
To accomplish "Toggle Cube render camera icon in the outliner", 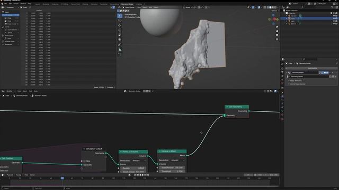I will (x=336, y=18).
